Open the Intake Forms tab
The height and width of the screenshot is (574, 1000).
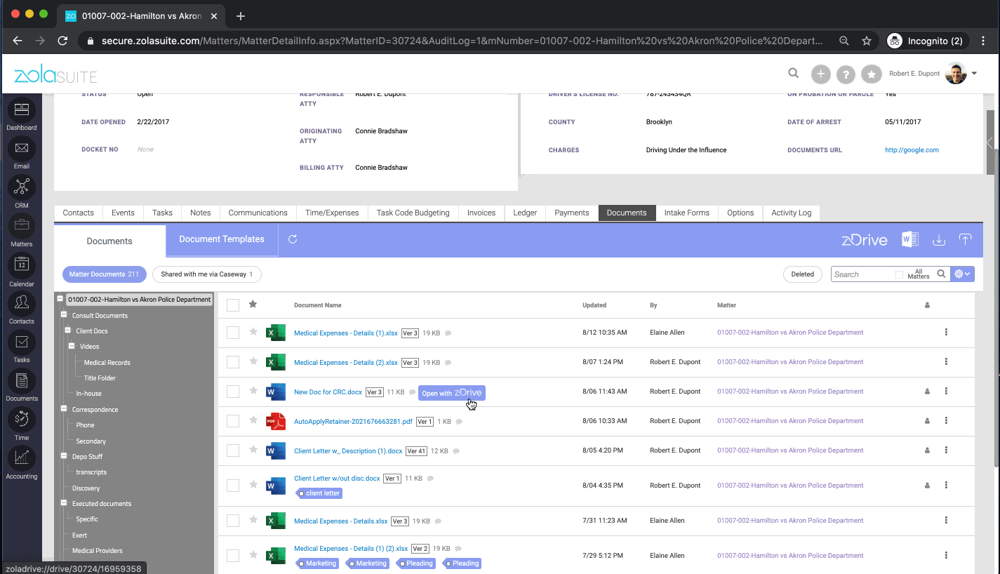686,213
